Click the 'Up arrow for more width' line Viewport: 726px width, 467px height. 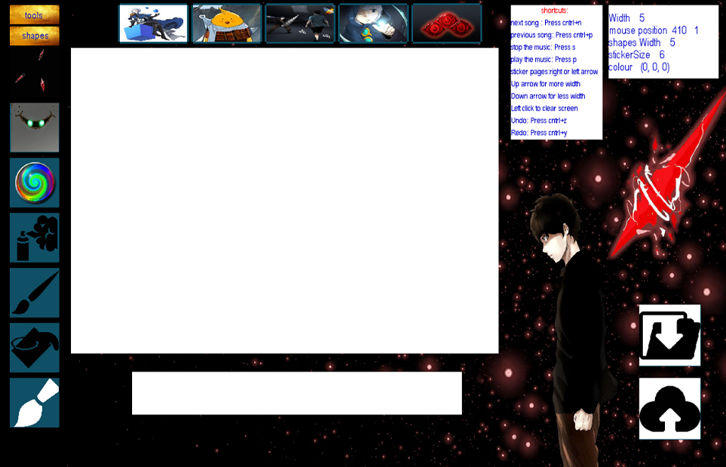click(x=545, y=84)
